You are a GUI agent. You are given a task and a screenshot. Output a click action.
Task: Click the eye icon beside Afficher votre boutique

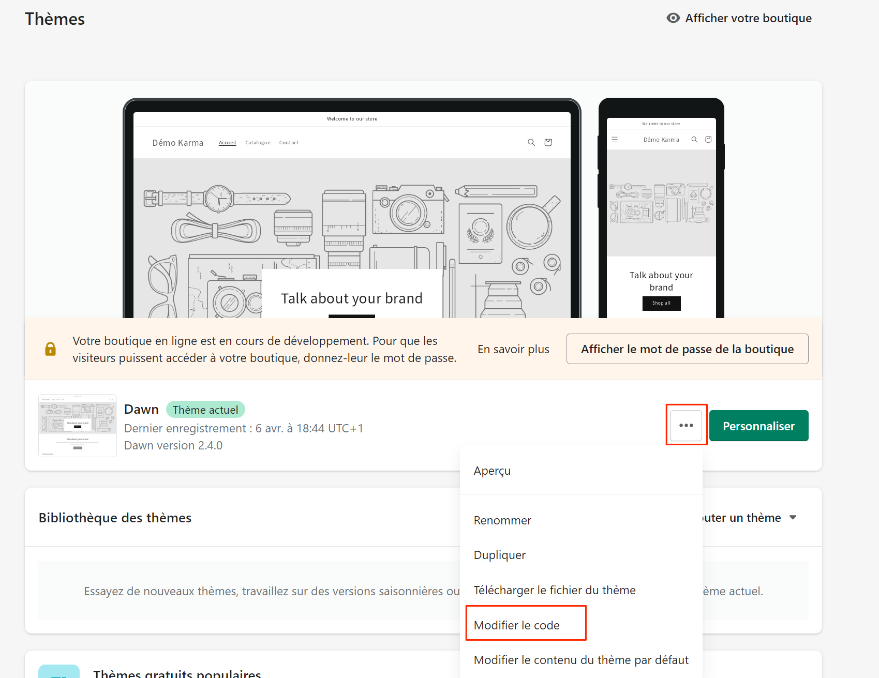pyautogui.click(x=673, y=18)
